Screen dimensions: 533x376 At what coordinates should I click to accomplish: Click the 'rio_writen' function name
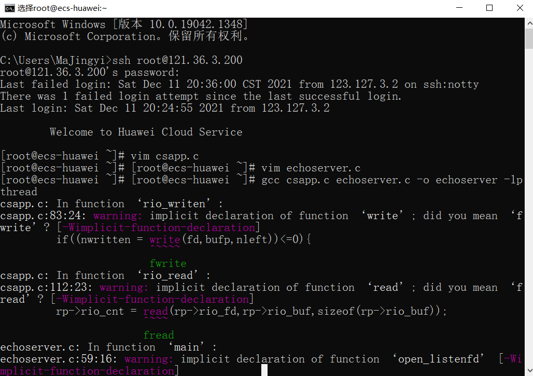174,204
